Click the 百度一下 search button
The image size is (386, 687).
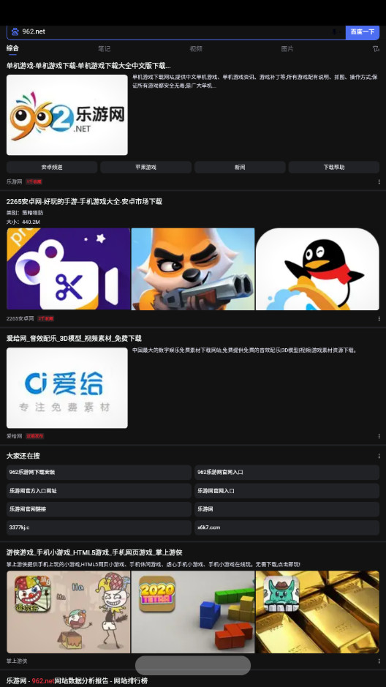363,32
